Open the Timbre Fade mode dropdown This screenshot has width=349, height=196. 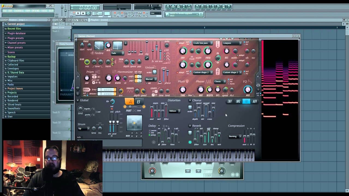[x=118, y=53]
